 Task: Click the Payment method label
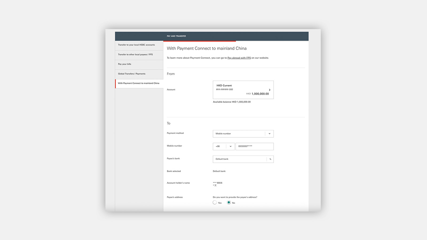(x=175, y=133)
